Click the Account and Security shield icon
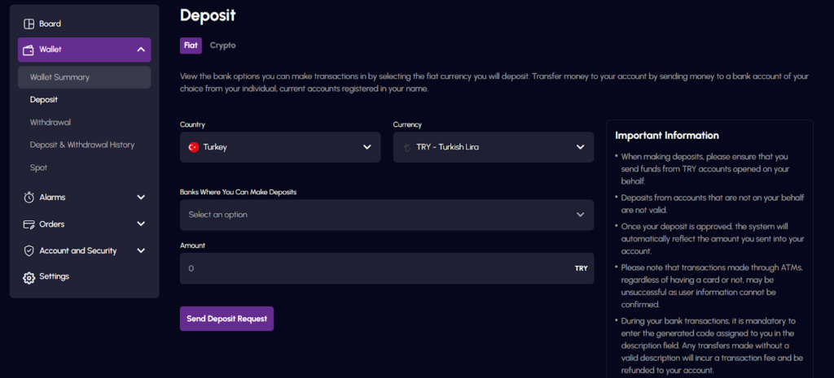Viewport: 834px width, 378px height. [x=29, y=251]
